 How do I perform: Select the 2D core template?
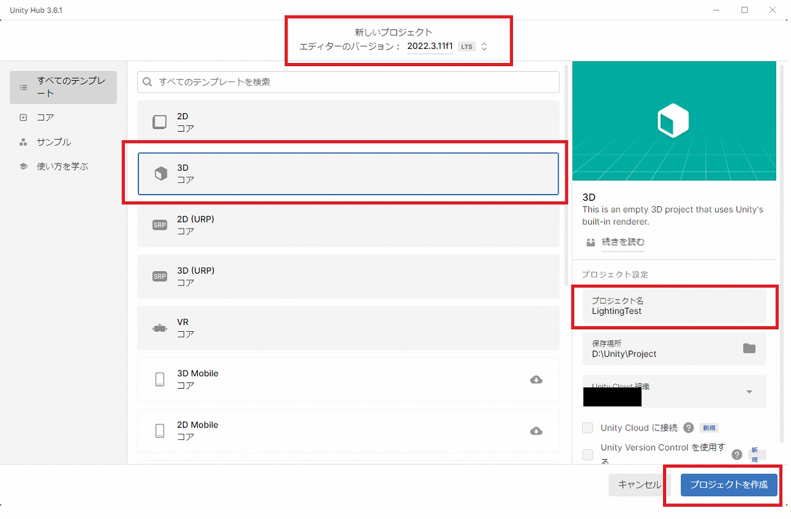[x=348, y=122]
